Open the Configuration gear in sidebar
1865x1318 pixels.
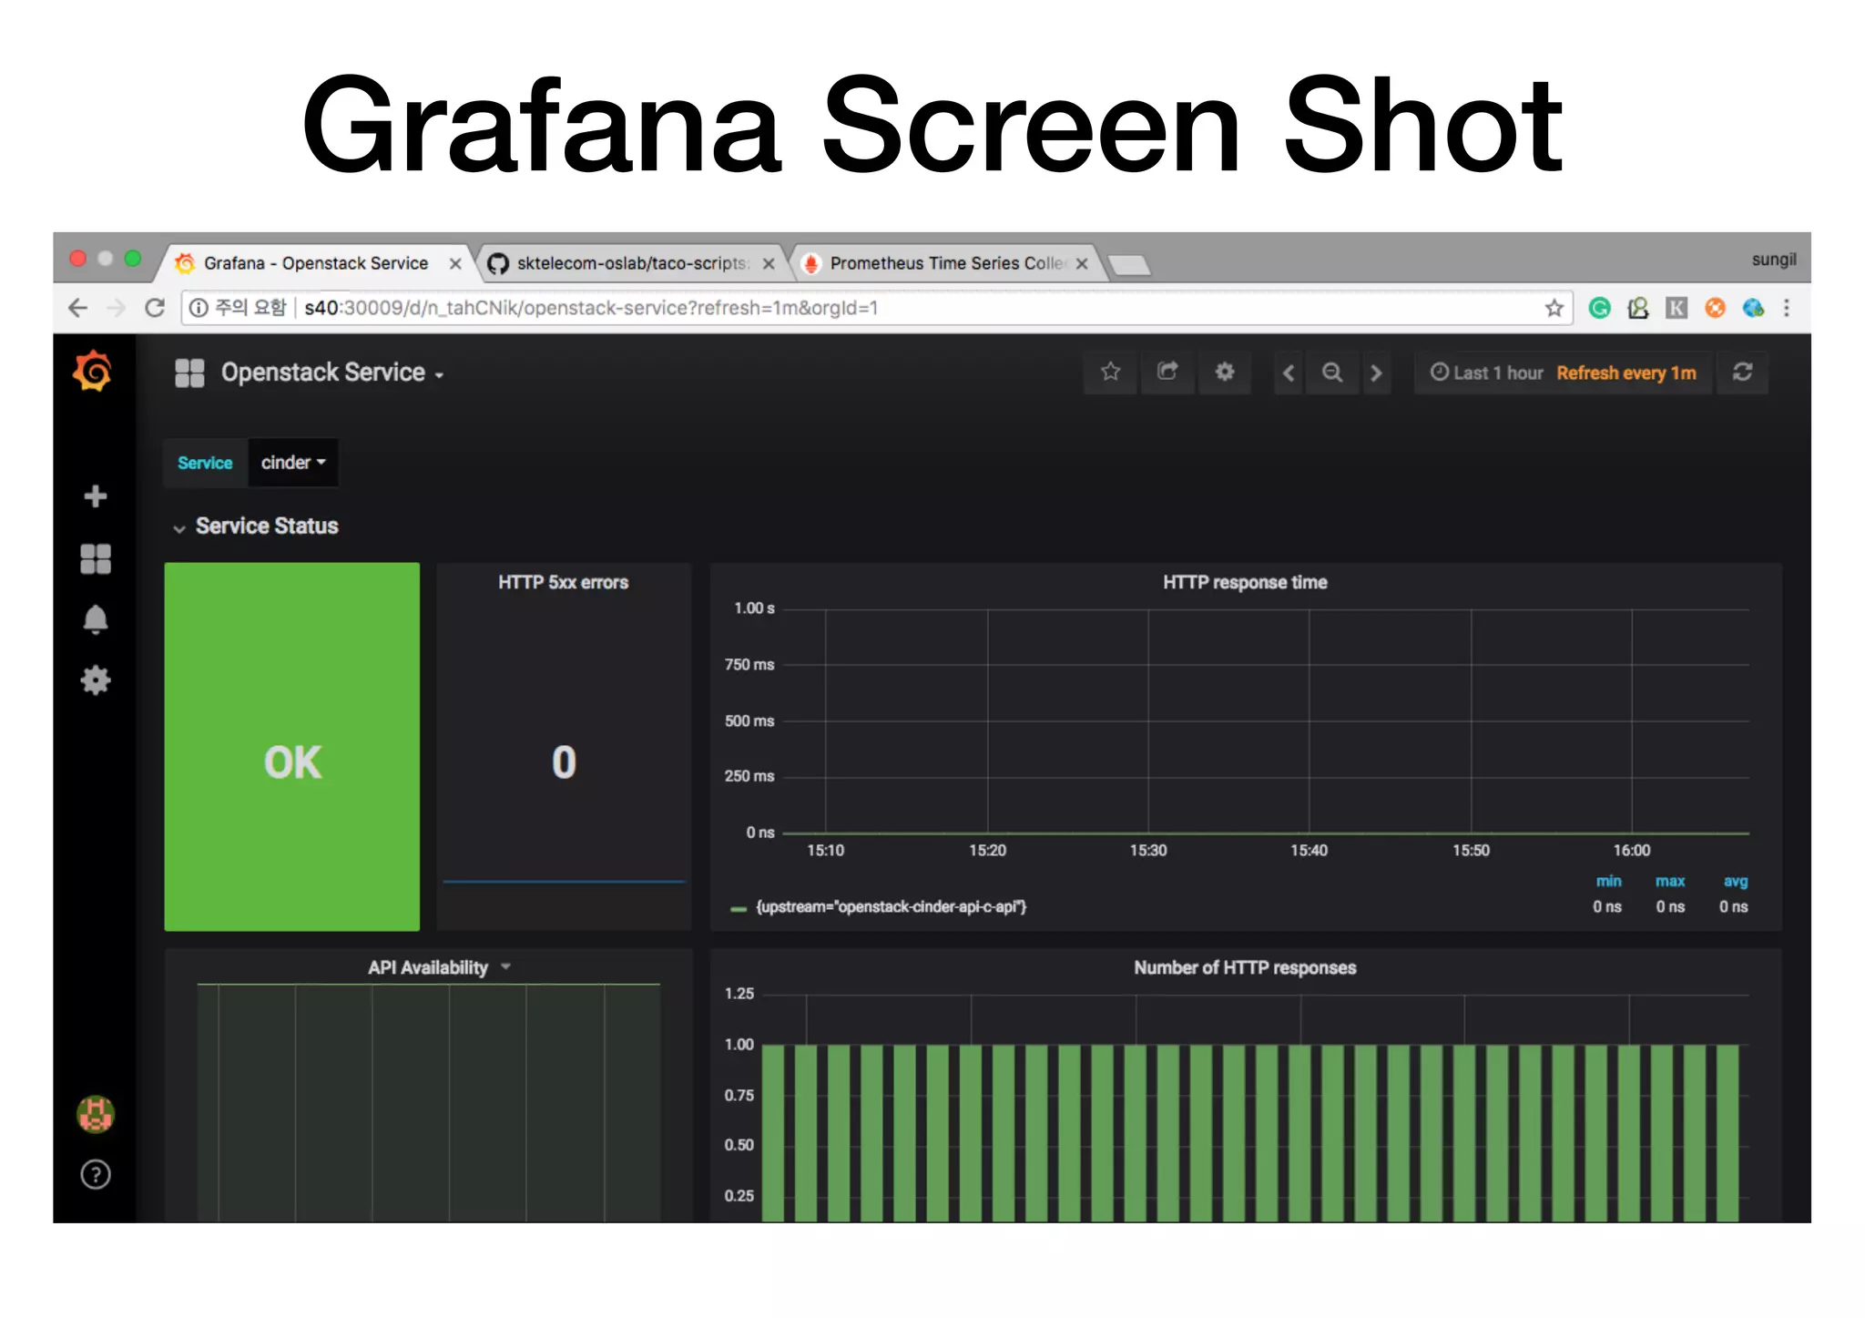95,680
